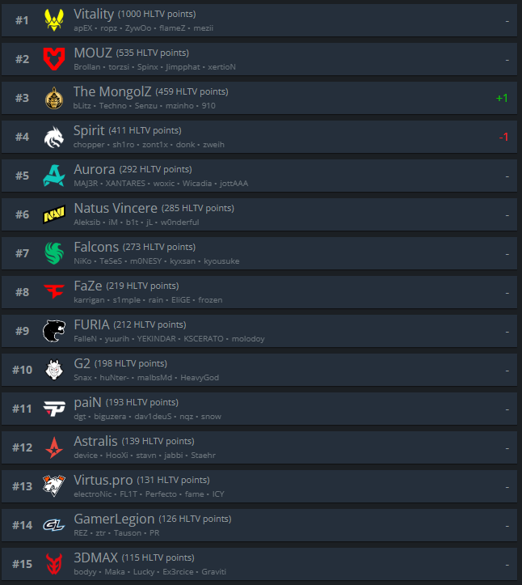The height and width of the screenshot is (585, 522).
Task: Click the Virtus.pro bear logo
Action: [54, 485]
